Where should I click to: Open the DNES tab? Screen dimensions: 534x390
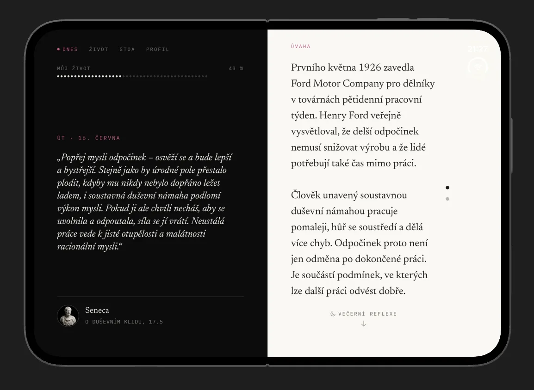(x=68, y=49)
